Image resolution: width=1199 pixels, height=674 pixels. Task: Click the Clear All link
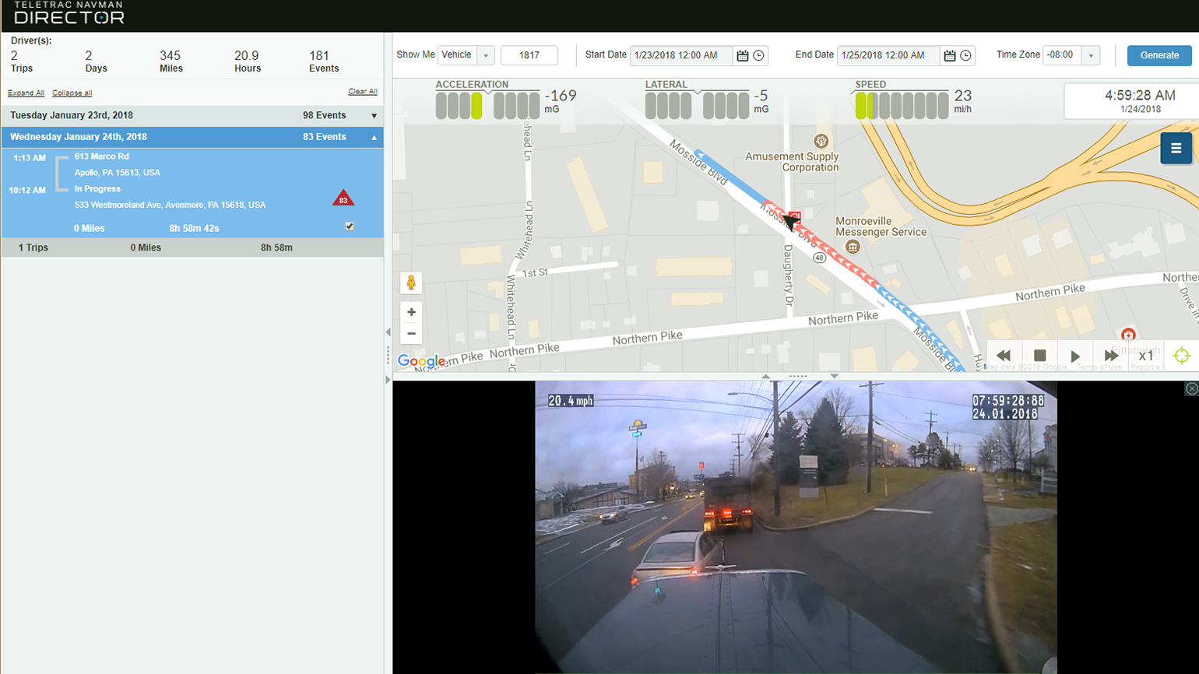pyautogui.click(x=363, y=91)
